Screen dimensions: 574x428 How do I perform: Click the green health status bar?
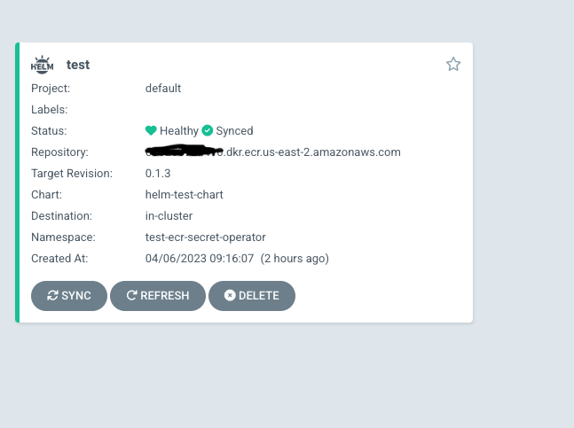pos(17,183)
